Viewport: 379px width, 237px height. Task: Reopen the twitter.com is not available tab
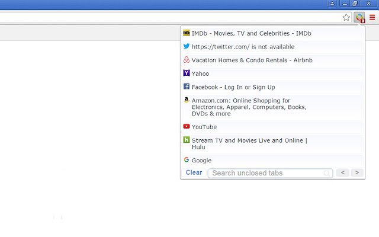(272, 47)
